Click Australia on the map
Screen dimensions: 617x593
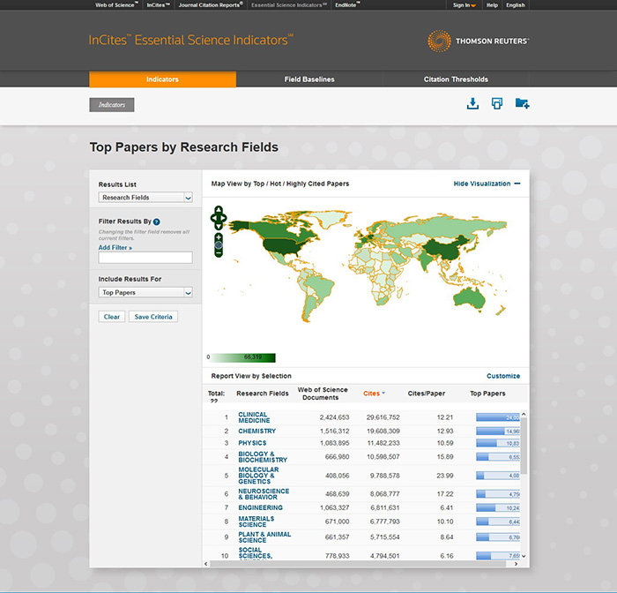pos(469,298)
